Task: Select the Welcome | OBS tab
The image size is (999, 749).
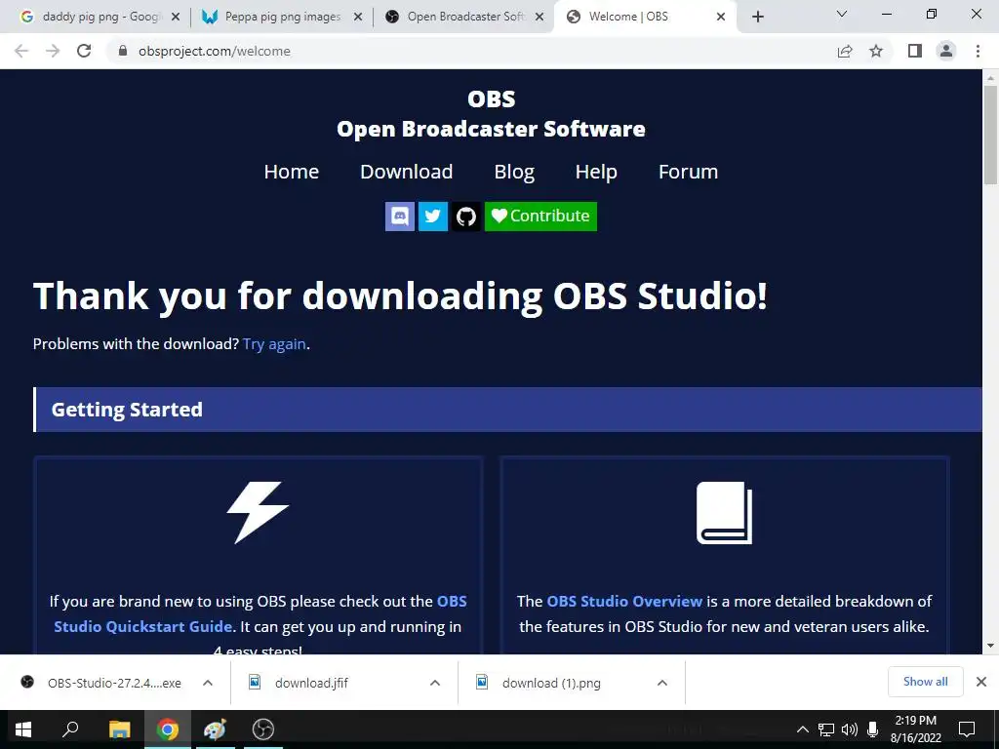Action: click(x=644, y=17)
